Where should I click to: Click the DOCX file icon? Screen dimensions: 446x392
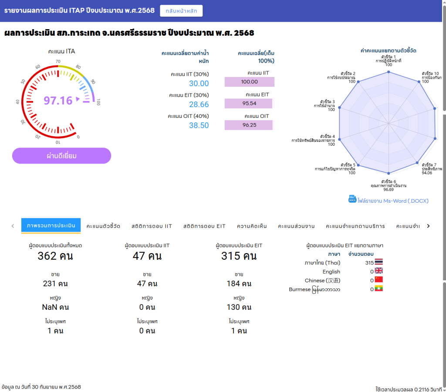(352, 199)
